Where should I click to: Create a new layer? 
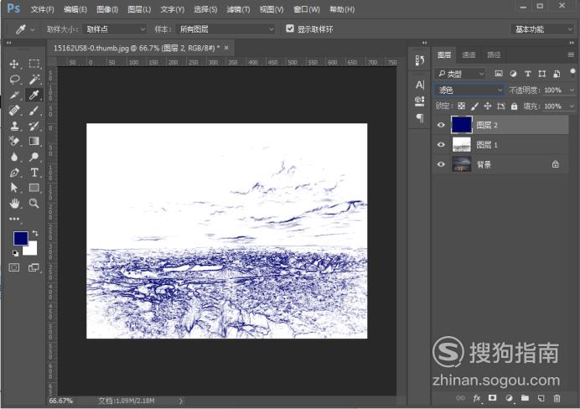[541, 398]
